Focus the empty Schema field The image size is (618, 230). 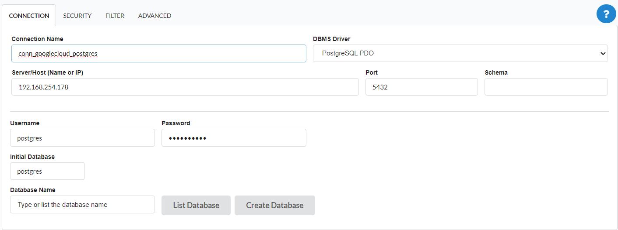click(x=546, y=87)
